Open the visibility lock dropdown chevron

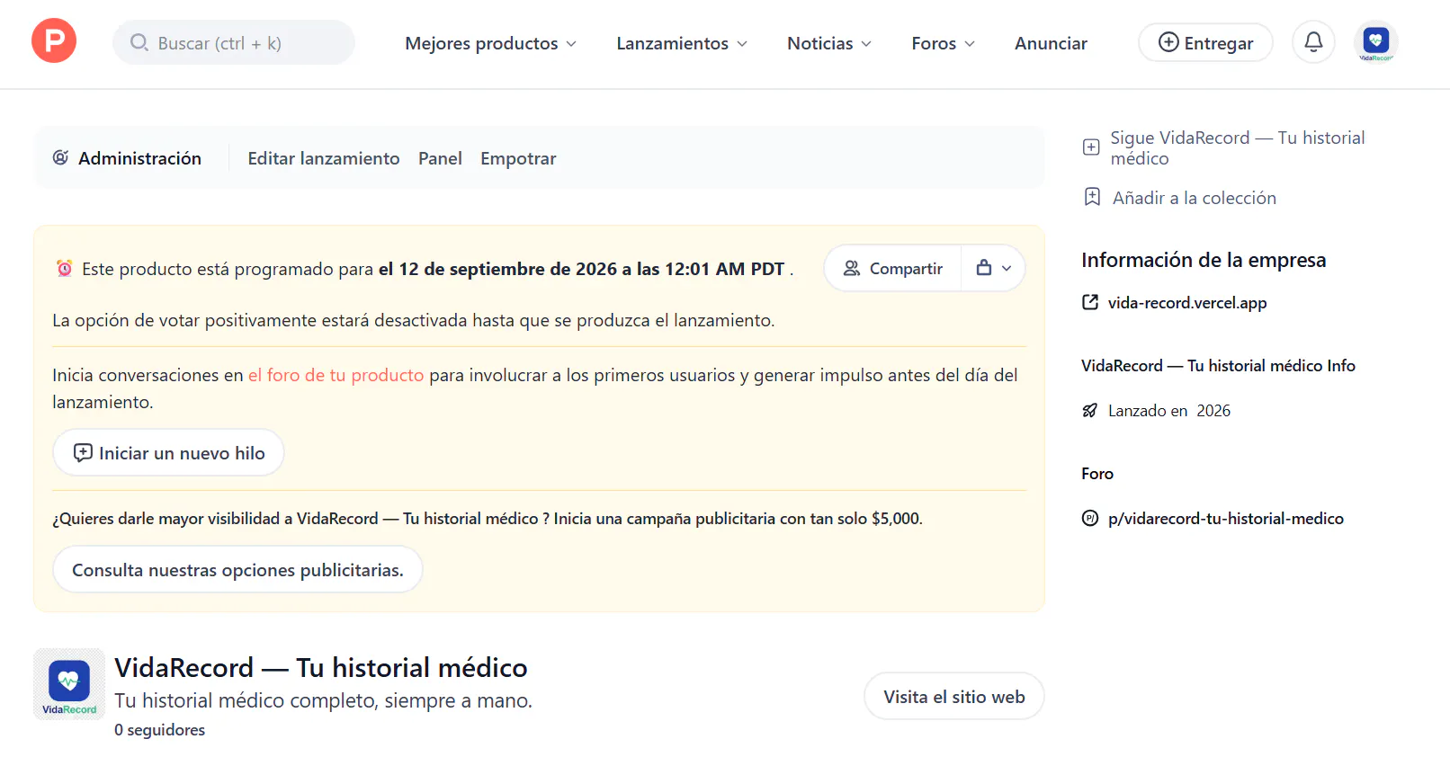pos(1007,268)
